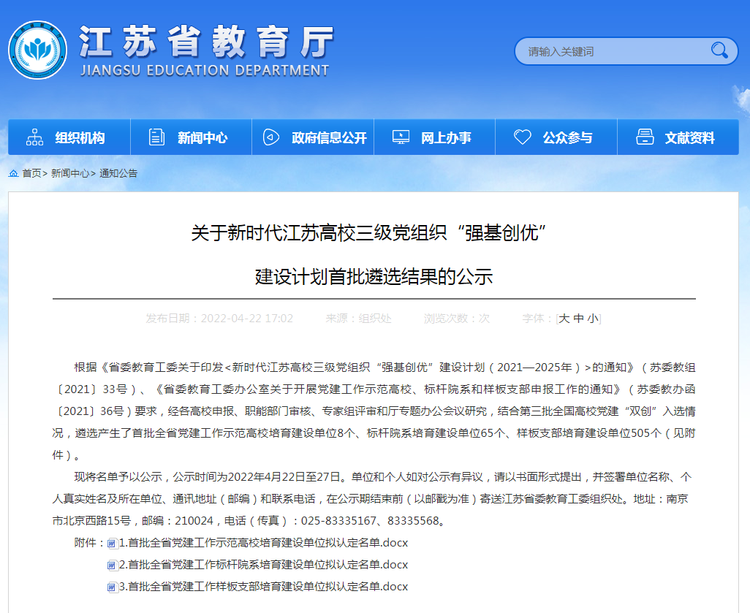Image resolution: width=750 pixels, height=613 pixels.
Task: Click the 新闻中心 document icon
Action: [x=156, y=137]
